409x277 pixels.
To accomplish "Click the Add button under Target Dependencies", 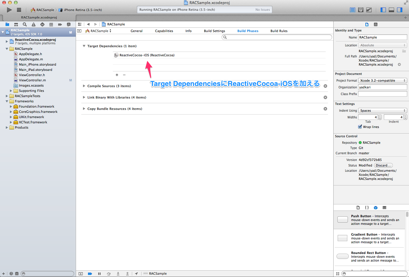I will 117,75.
